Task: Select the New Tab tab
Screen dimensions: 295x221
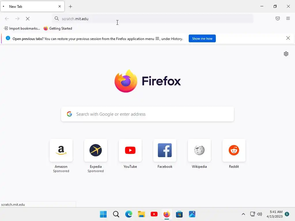Action: (32, 6)
